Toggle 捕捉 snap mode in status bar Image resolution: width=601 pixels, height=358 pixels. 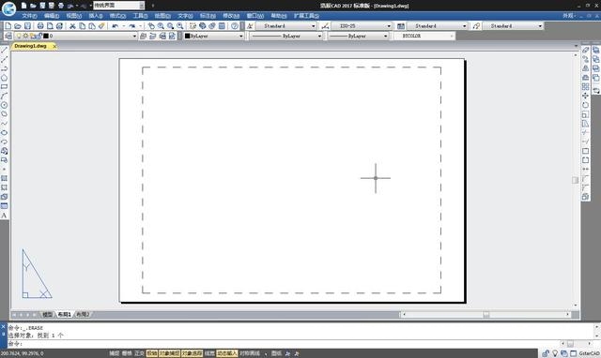point(115,353)
